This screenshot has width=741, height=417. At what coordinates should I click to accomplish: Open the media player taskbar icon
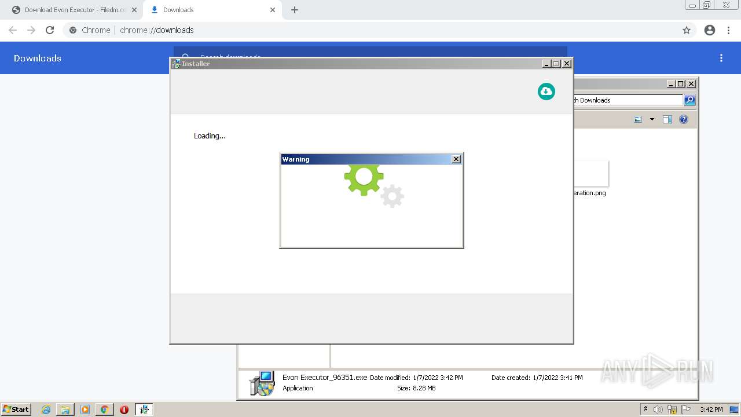point(85,409)
